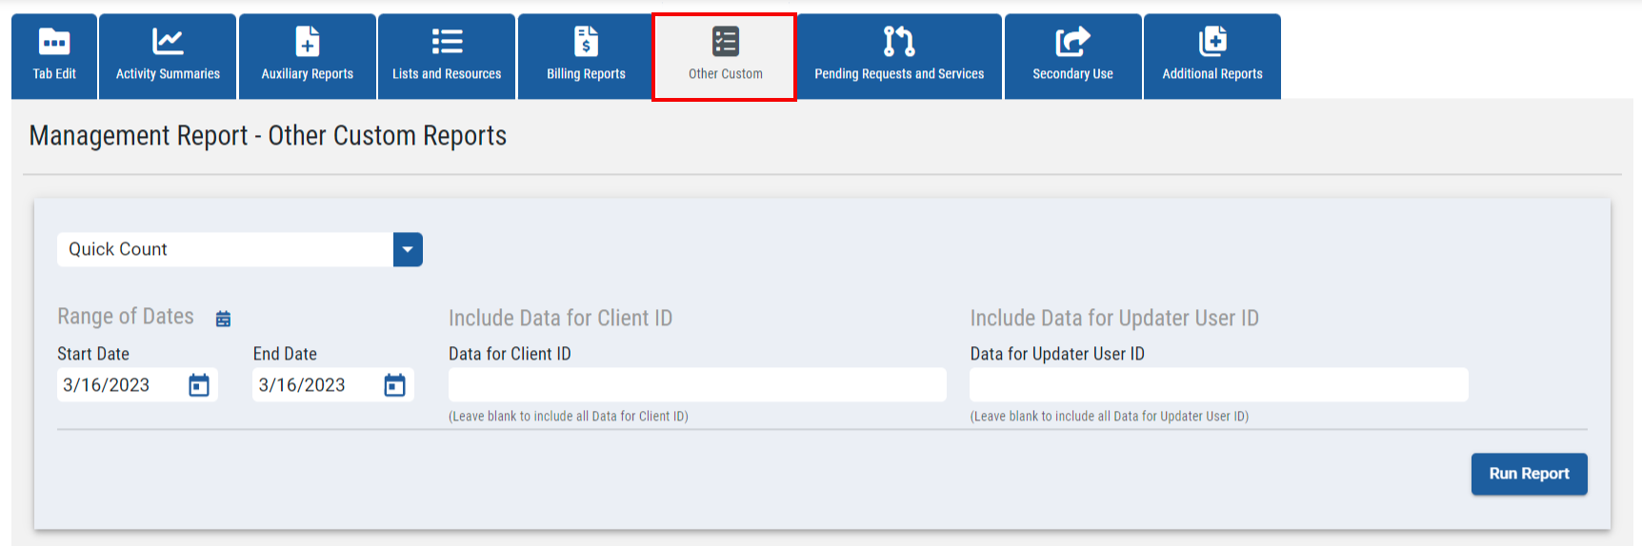Open the End Date calendar picker
Image resolution: width=1642 pixels, height=546 pixels.
394,385
